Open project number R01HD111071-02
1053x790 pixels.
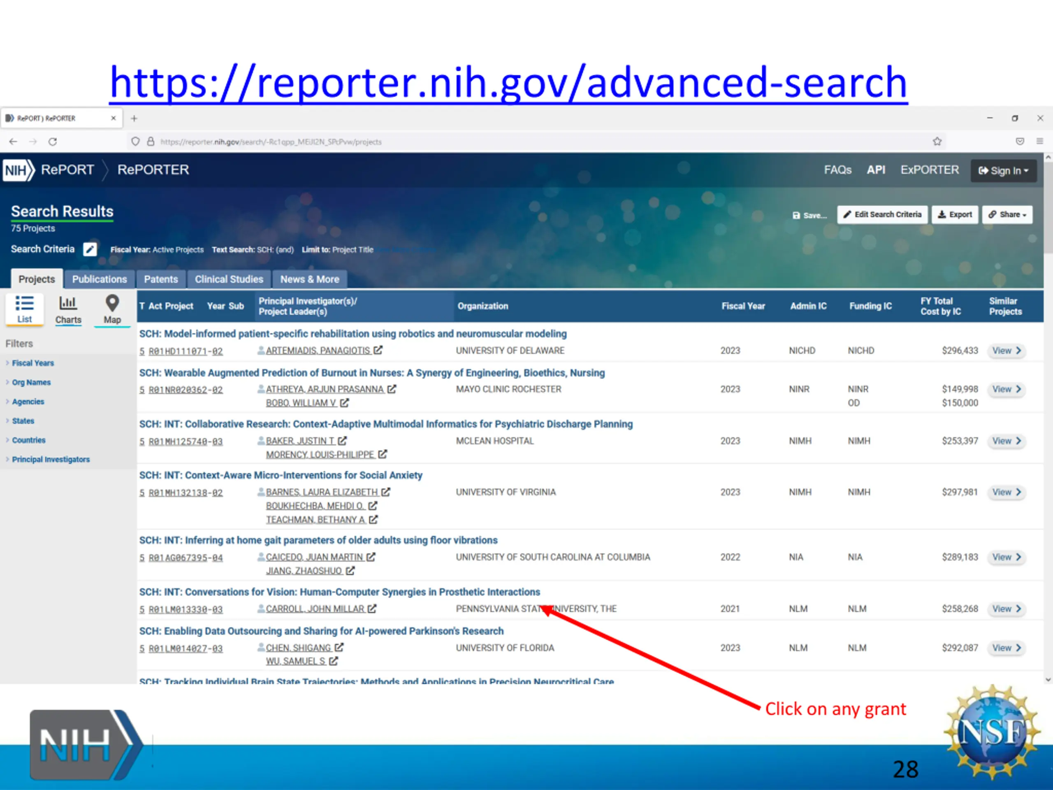tap(186, 351)
